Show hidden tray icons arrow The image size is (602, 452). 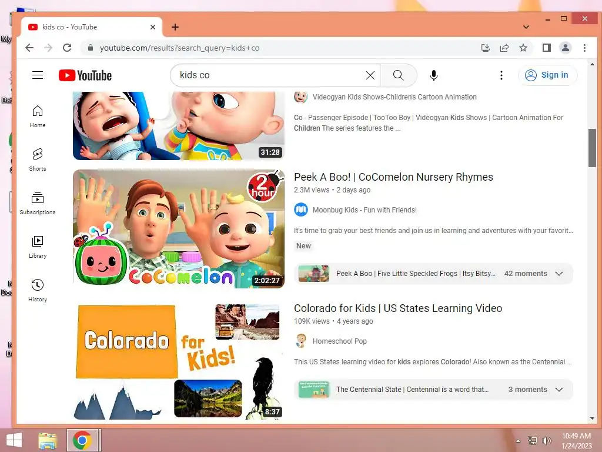pyautogui.click(x=518, y=441)
